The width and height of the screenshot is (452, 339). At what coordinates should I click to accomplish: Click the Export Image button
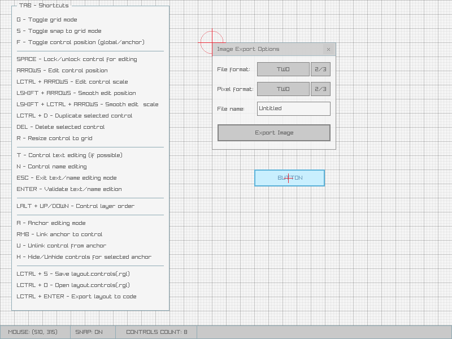[273, 133]
